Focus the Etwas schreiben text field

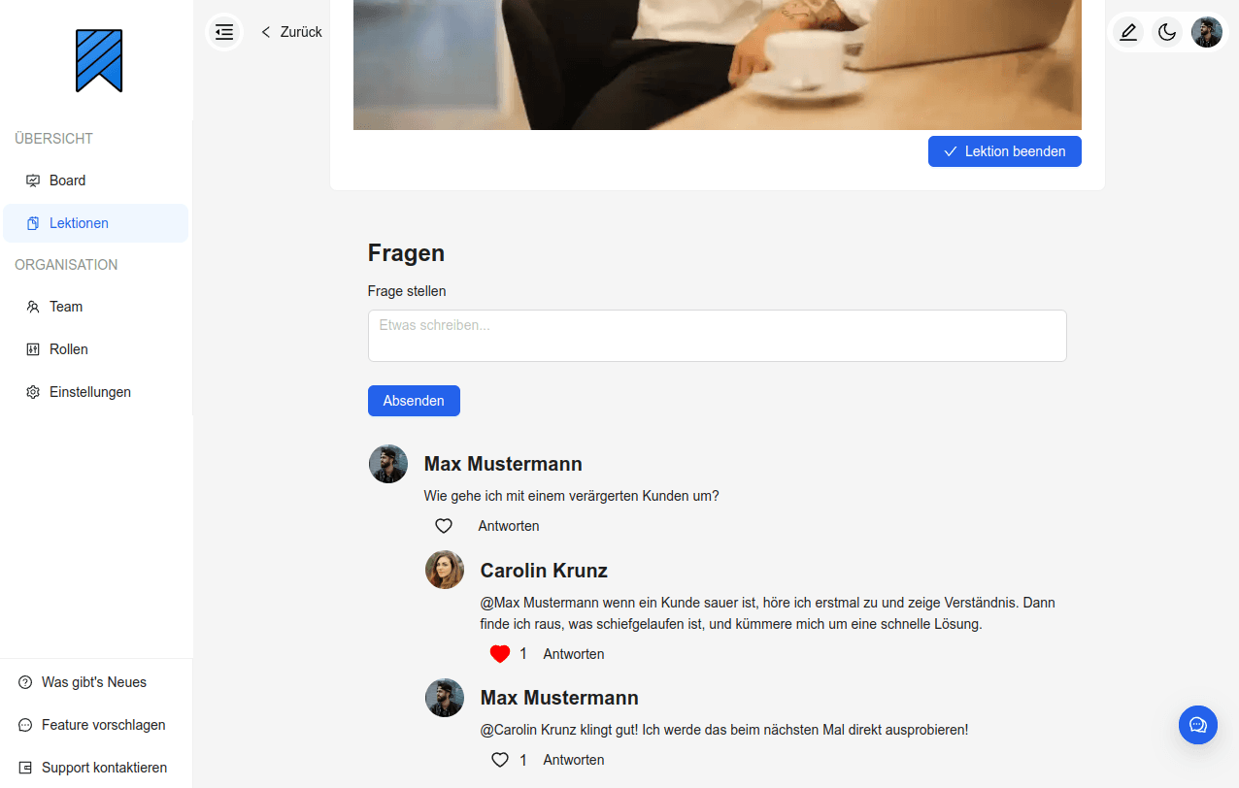click(718, 336)
